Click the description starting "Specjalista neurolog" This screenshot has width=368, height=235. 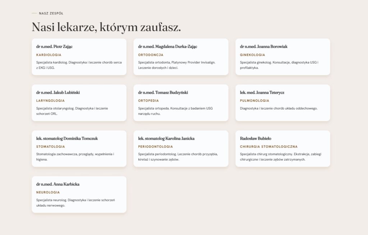75,203
